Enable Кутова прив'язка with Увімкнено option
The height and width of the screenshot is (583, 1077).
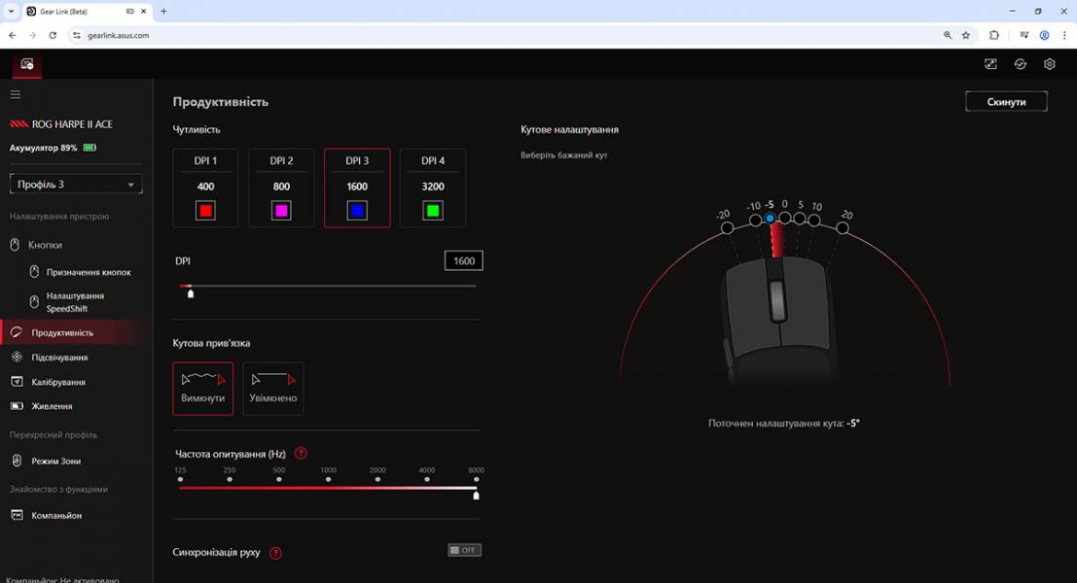point(272,388)
